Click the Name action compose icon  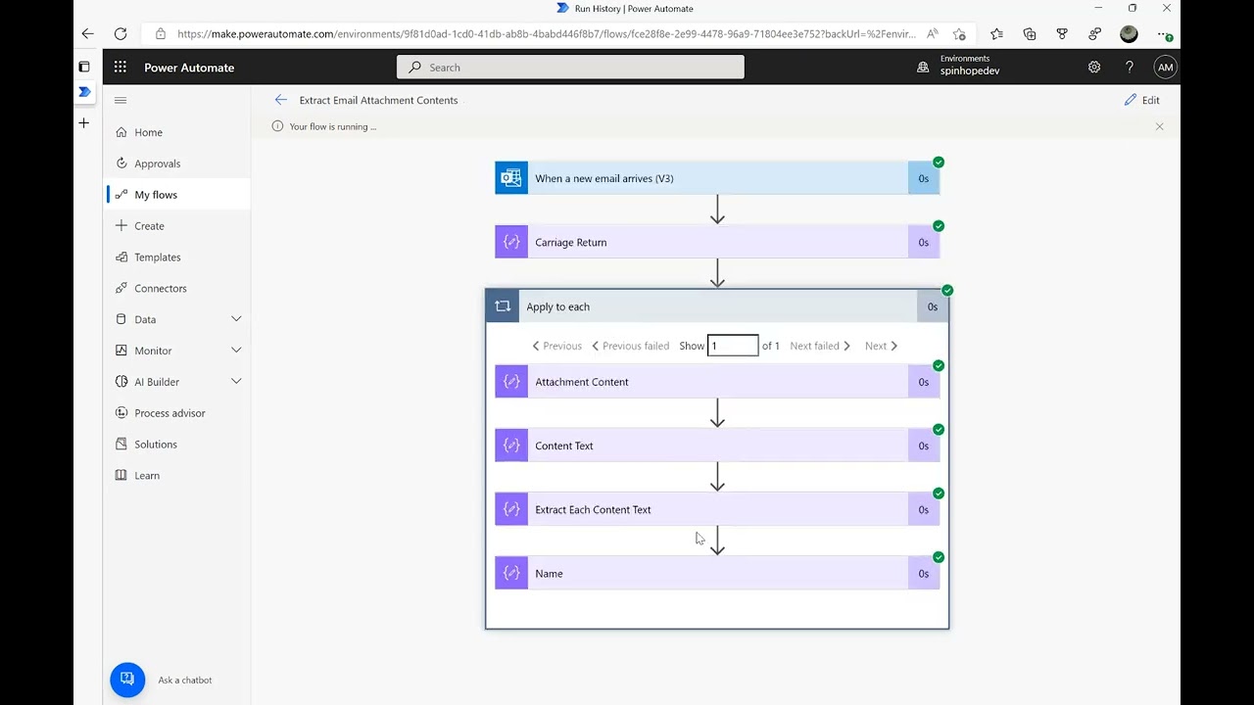click(511, 573)
